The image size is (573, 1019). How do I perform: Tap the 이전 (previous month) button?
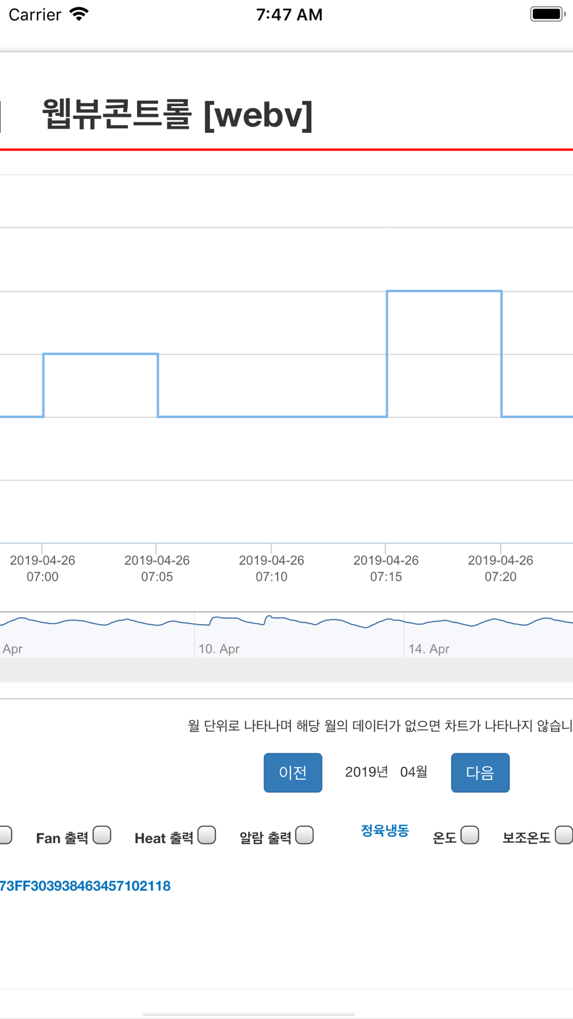tap(293, 773)
